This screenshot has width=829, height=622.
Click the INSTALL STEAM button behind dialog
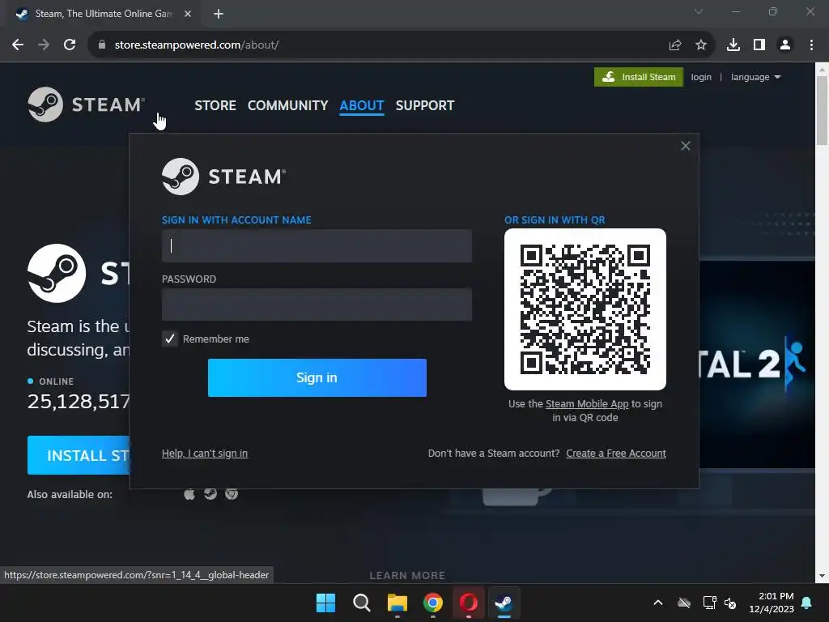[x=79, y=455]
